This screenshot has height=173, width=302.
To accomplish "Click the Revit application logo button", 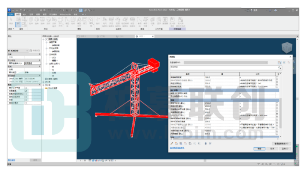I will (x=9, y=10).
